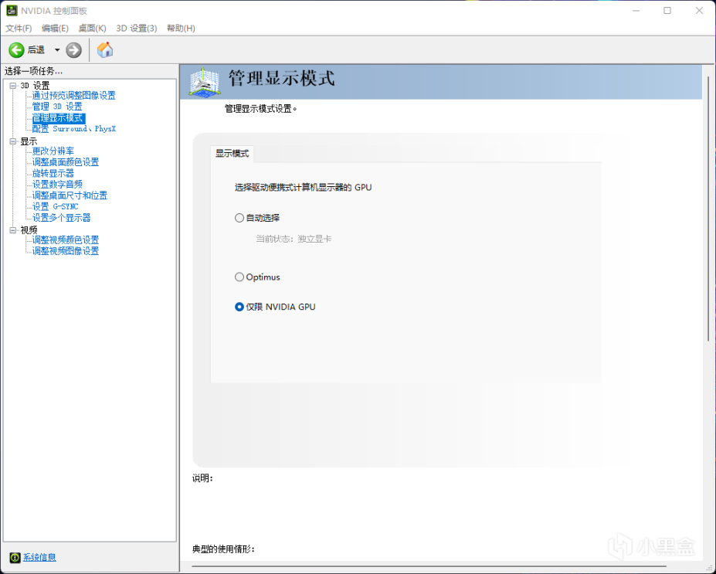Click the grey Forward arrow icon
This screenshot has width=716, height=574.
(x=73, y=49)
